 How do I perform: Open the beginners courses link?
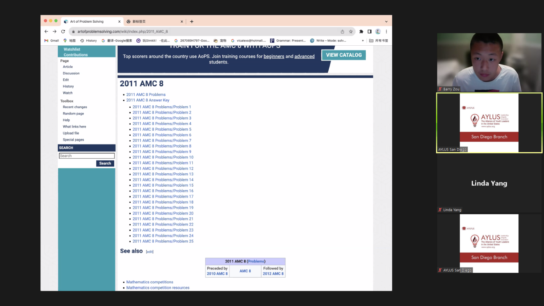274,56
